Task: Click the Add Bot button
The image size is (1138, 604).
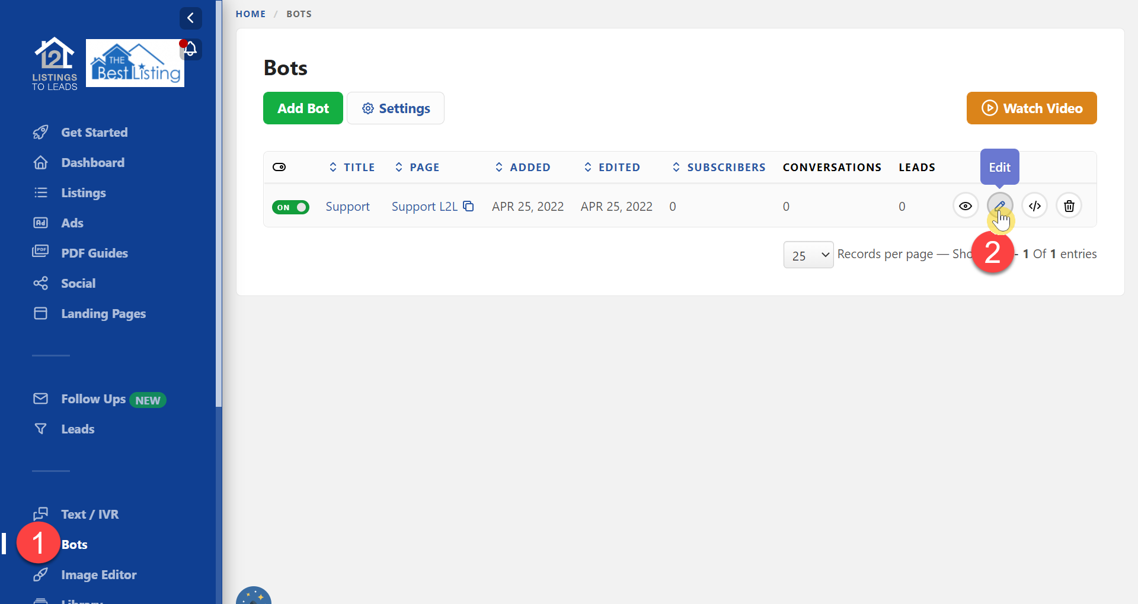Action: (x=303, y=108)
